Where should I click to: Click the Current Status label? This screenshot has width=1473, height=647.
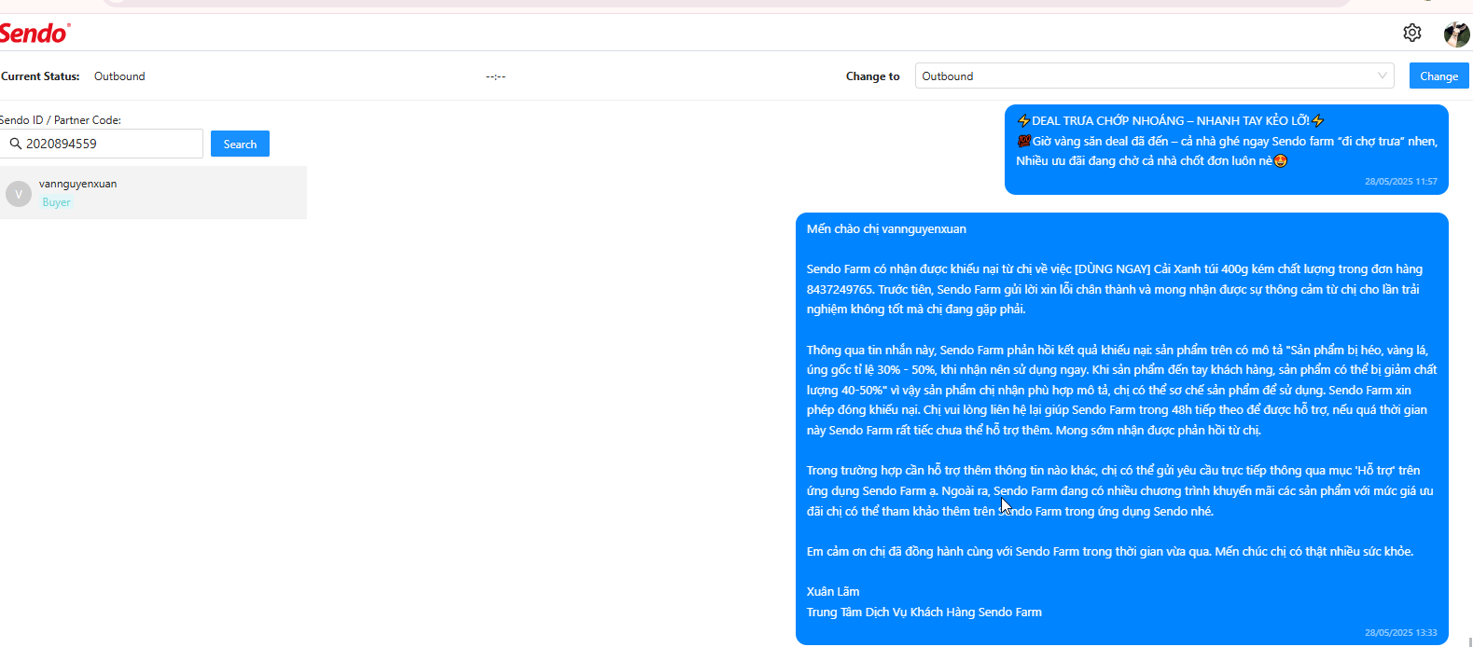(x=40, y=76)
